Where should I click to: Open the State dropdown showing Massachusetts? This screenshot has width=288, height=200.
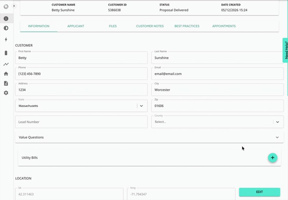point(81,106)
